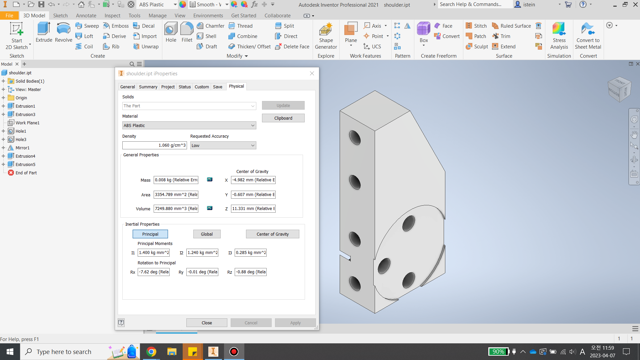Switch to the Custom tab
Viewport: 640px width, 360px height.
pos(202,87)
